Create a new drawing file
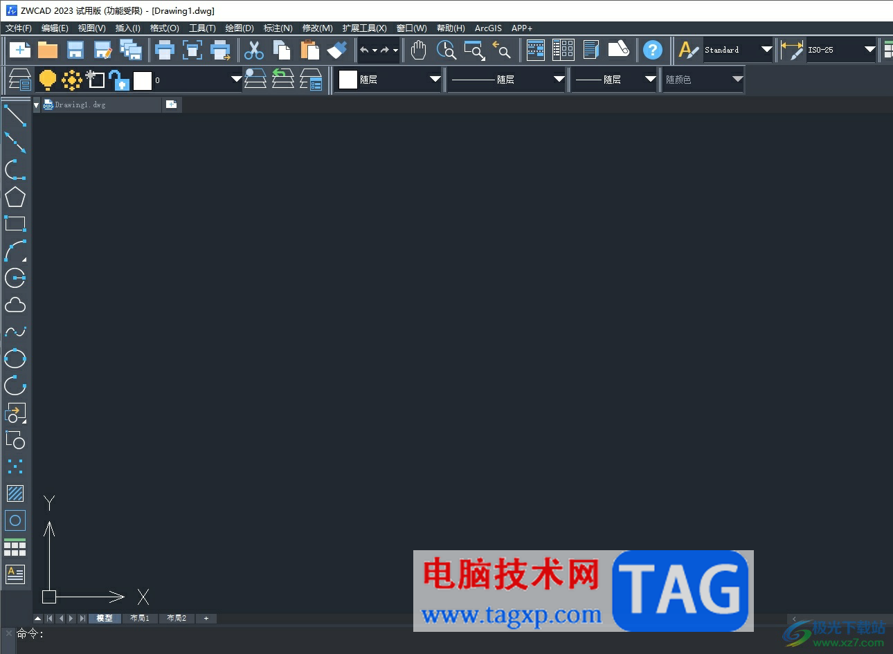 tap(19, 50)
